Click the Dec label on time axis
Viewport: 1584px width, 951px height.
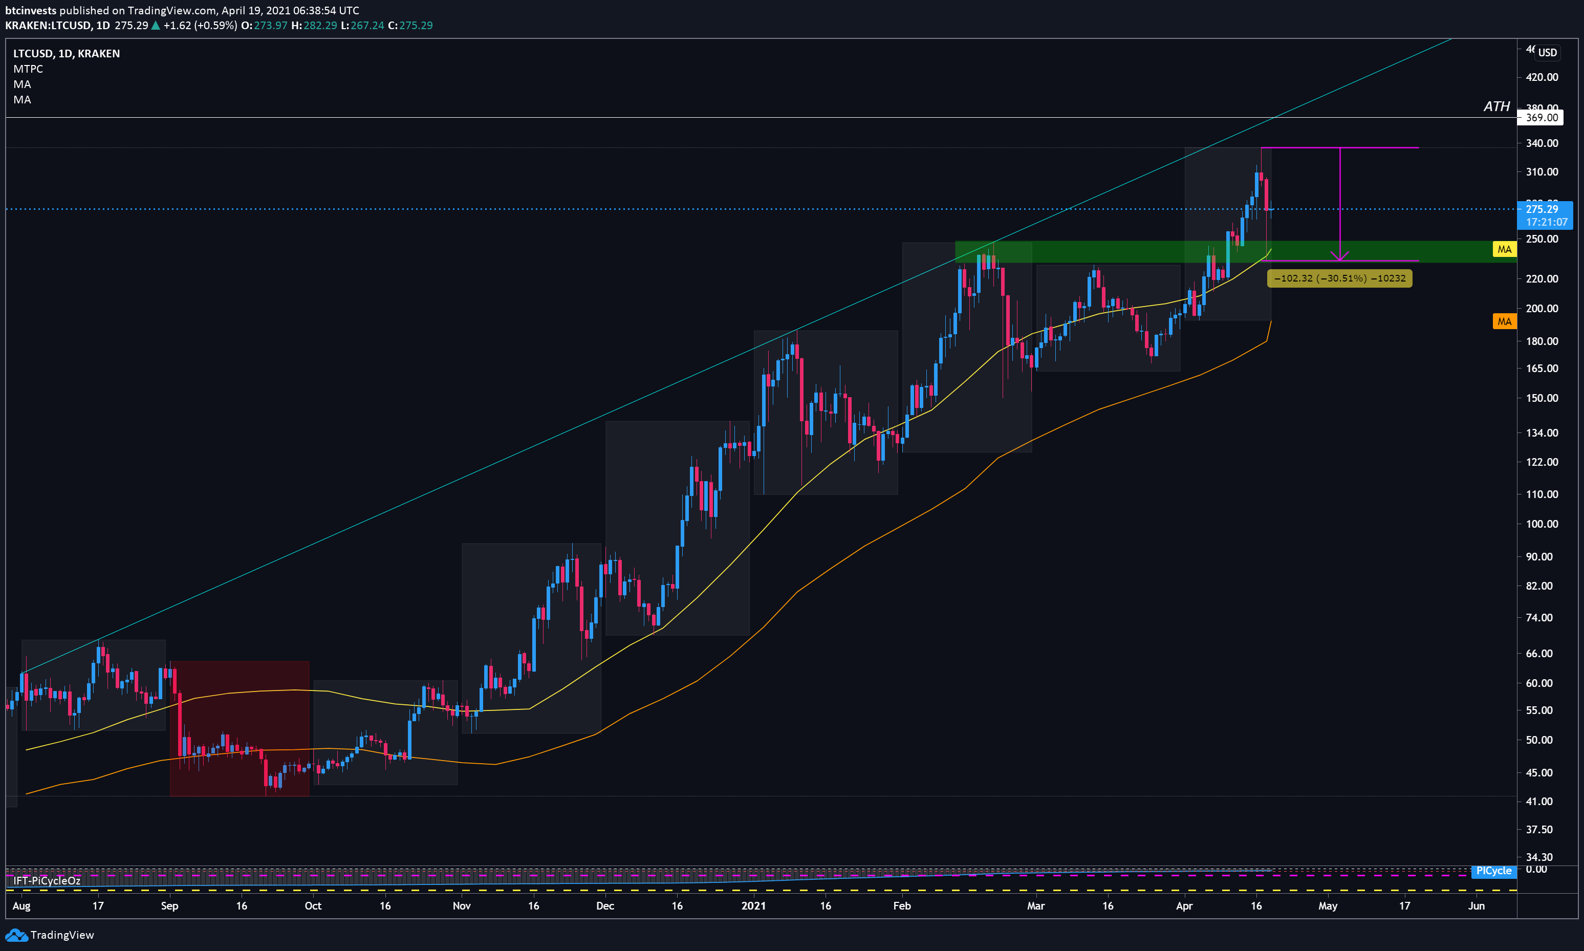click(x=605, y=906)
